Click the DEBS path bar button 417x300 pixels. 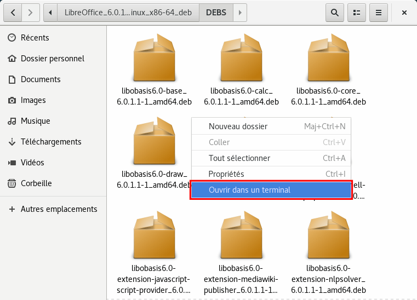pos(216,13)
